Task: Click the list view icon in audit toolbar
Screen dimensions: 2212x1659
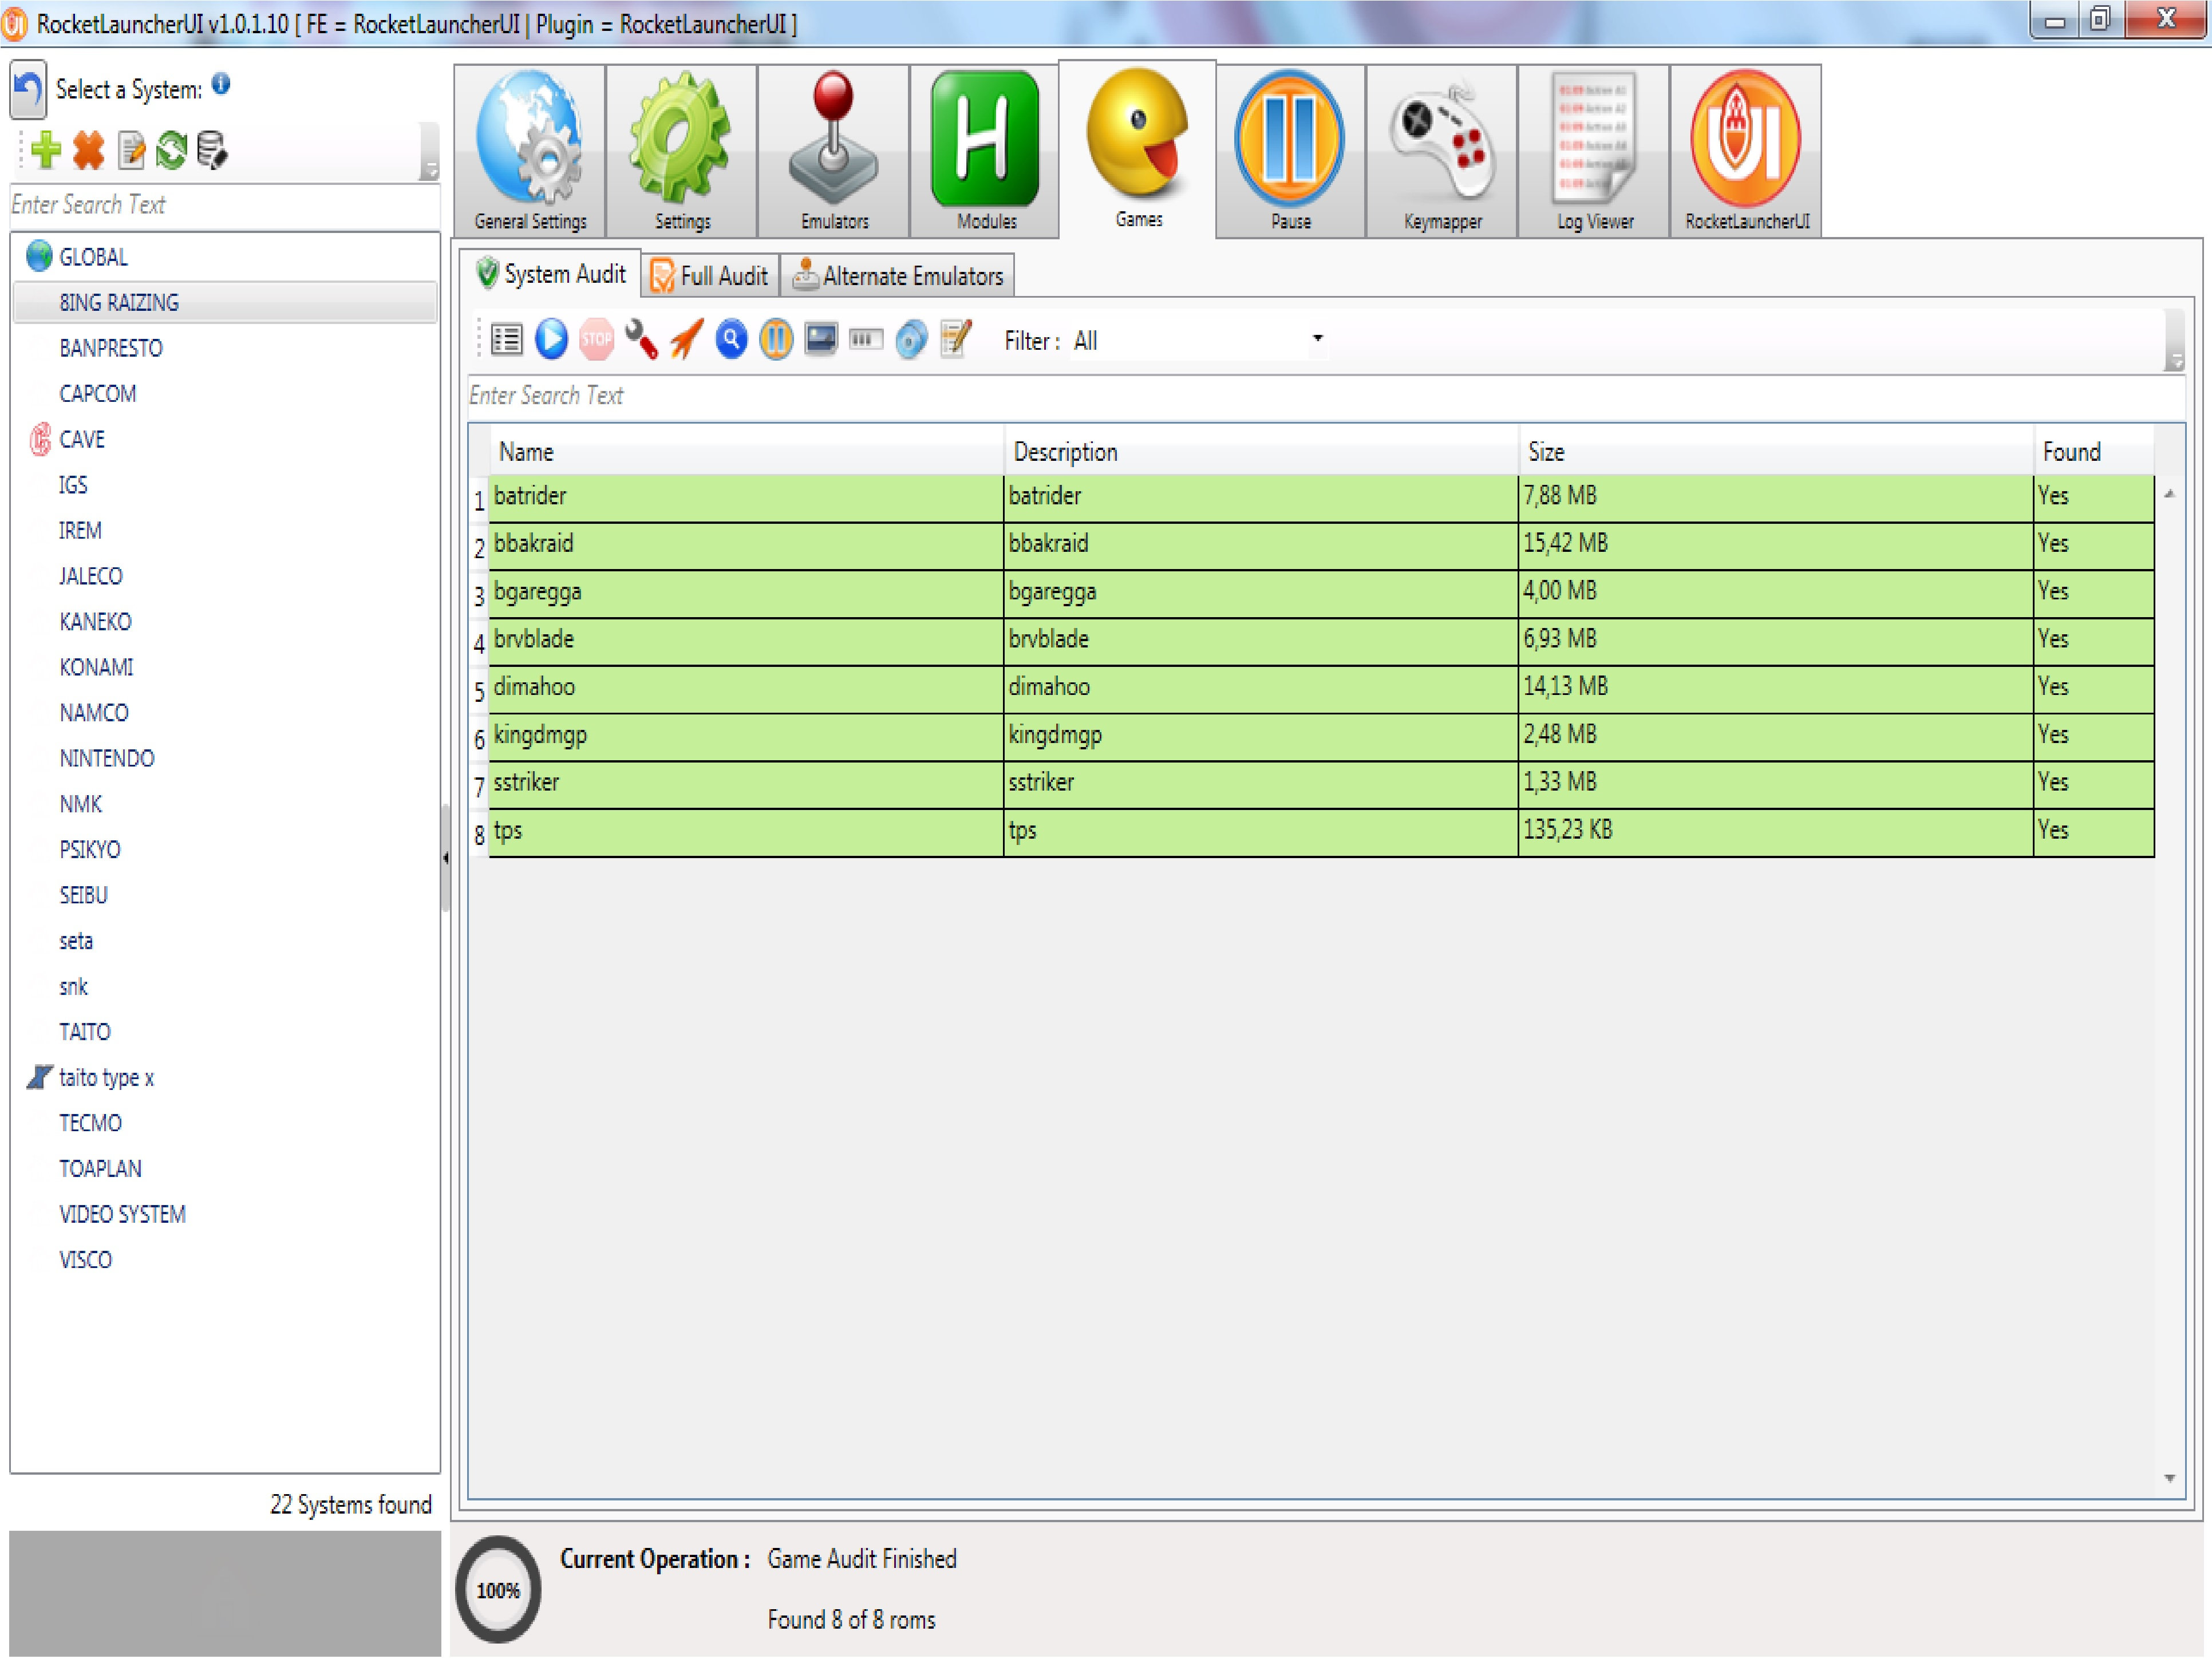Action: pos(507,340)
